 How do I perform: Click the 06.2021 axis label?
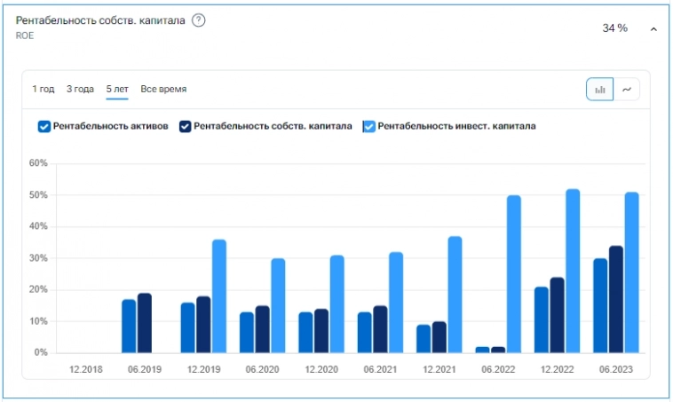380,369
